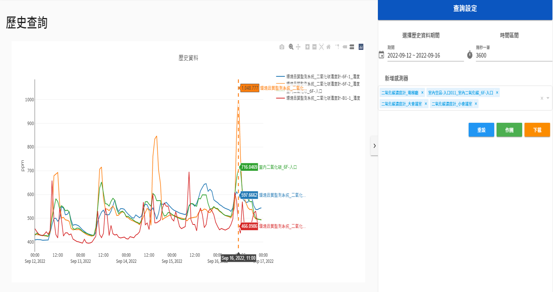Screen dimensions: 553x292
Task: Click the Sep 12, 2022 axis label
Action: pos(35,261)
